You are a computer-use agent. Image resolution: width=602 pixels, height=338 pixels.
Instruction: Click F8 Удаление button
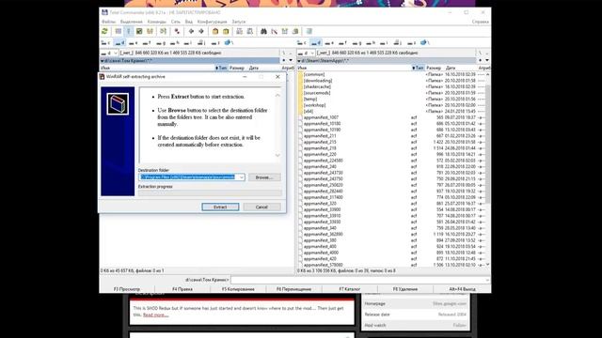[405, 289]
